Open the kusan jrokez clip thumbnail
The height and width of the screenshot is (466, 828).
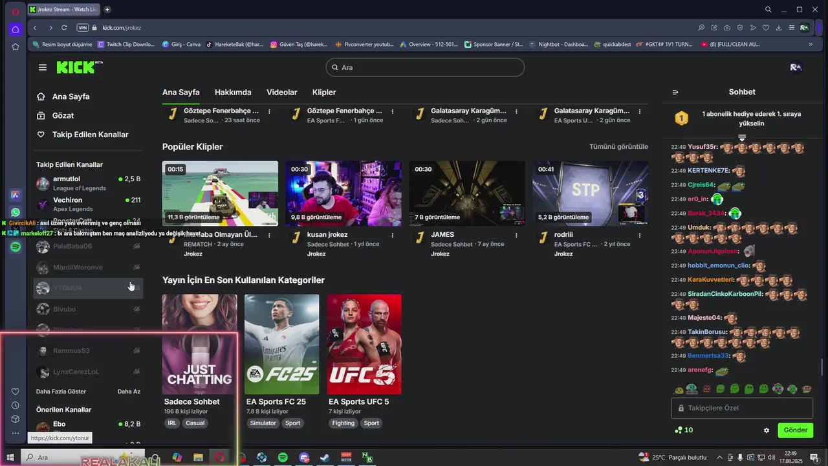[343, 194]
